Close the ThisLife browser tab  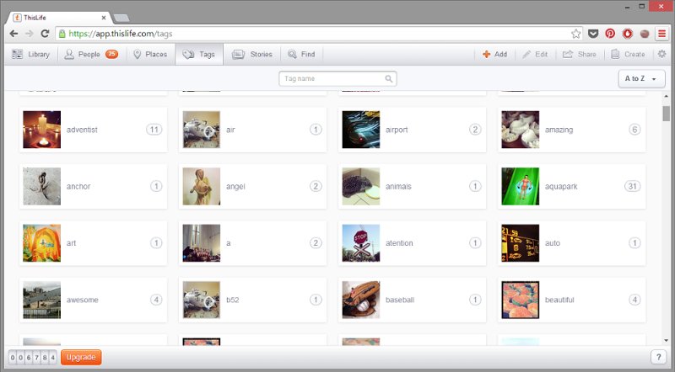(x=104, y=18)
